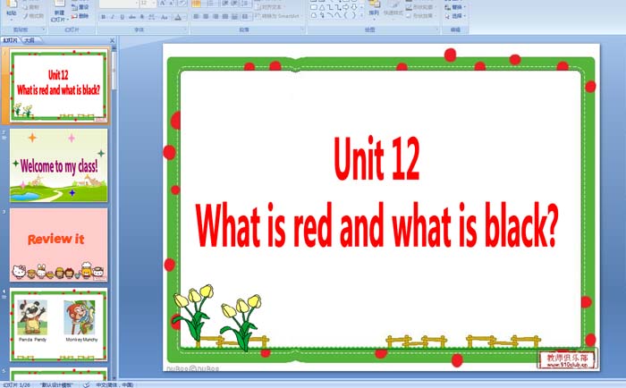Open the Change Case Aa dropdown
The height and width of the screenshot is (388, 626).
tap(165, 17)
